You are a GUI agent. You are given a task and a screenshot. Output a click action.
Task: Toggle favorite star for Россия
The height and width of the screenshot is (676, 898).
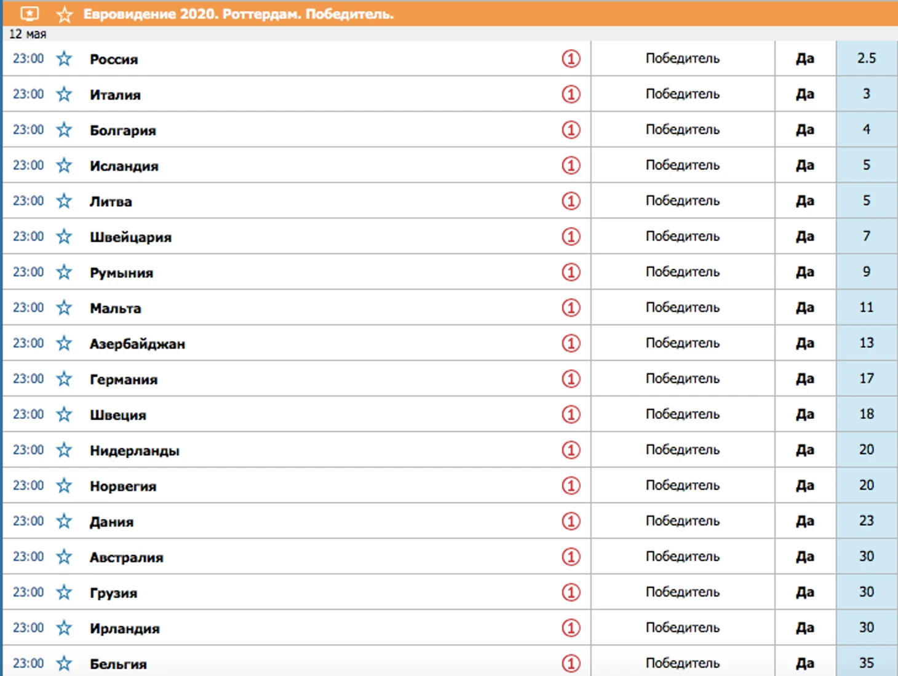click(x=64, y=58)
